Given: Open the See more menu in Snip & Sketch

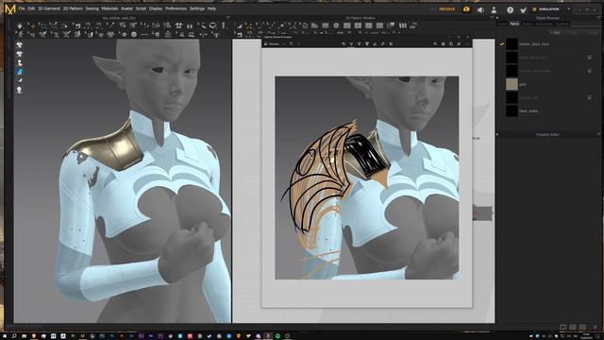Looking at the screenshot, I should tap(467, 44).
